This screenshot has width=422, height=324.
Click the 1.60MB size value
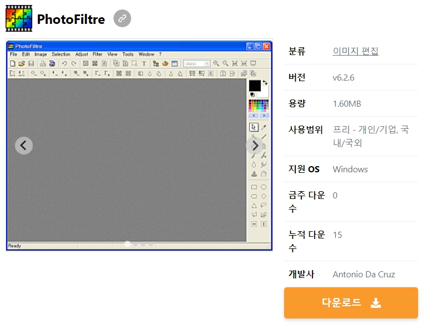tap(347, 104)
